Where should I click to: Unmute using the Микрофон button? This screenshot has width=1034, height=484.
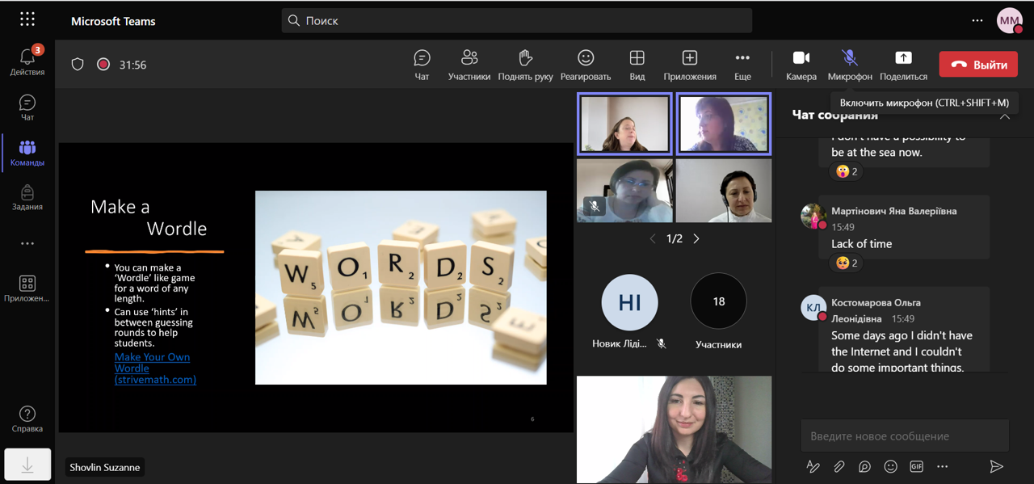tap(850, 65)
